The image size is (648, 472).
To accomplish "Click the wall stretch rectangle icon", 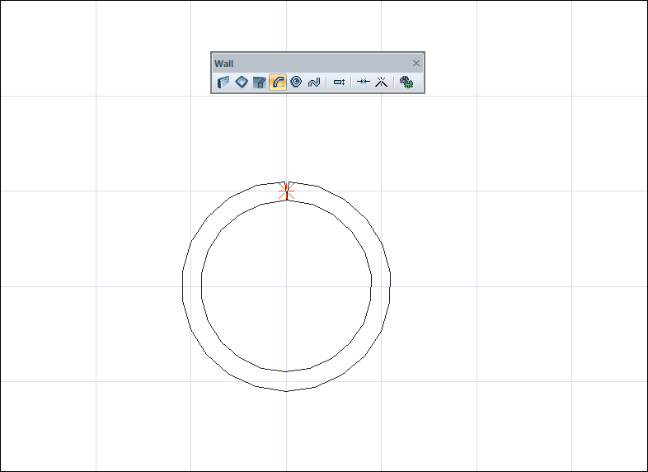I will pyautogui.click(x=339, y=83).
